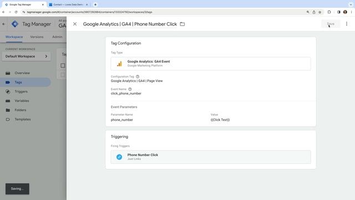Click the Templates sidebar icon
The height and width of the screenshot is (200, 355).
(8, 119)
